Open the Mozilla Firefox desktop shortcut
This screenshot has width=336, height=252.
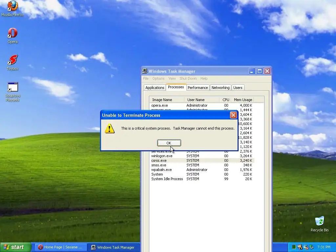(12, 9)
